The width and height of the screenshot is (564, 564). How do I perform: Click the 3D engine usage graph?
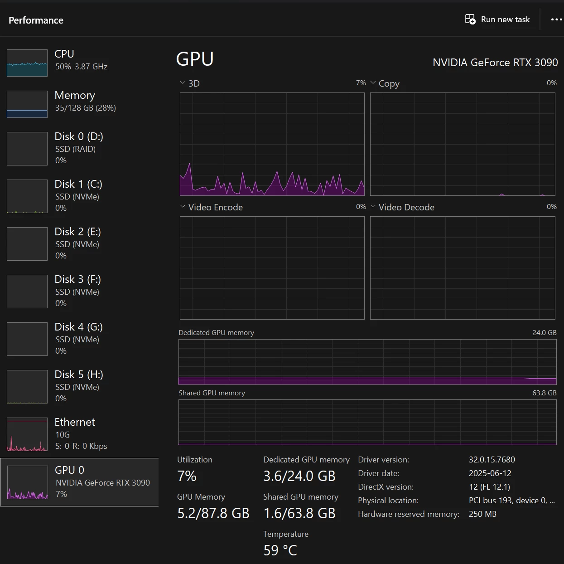point(272,144)
